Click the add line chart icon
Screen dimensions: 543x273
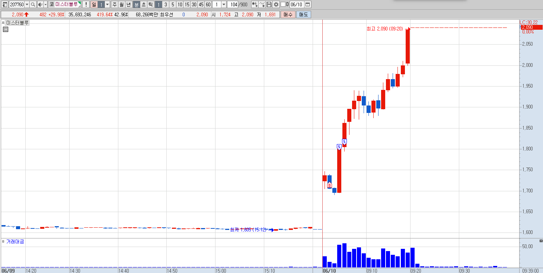coord(262,4)
